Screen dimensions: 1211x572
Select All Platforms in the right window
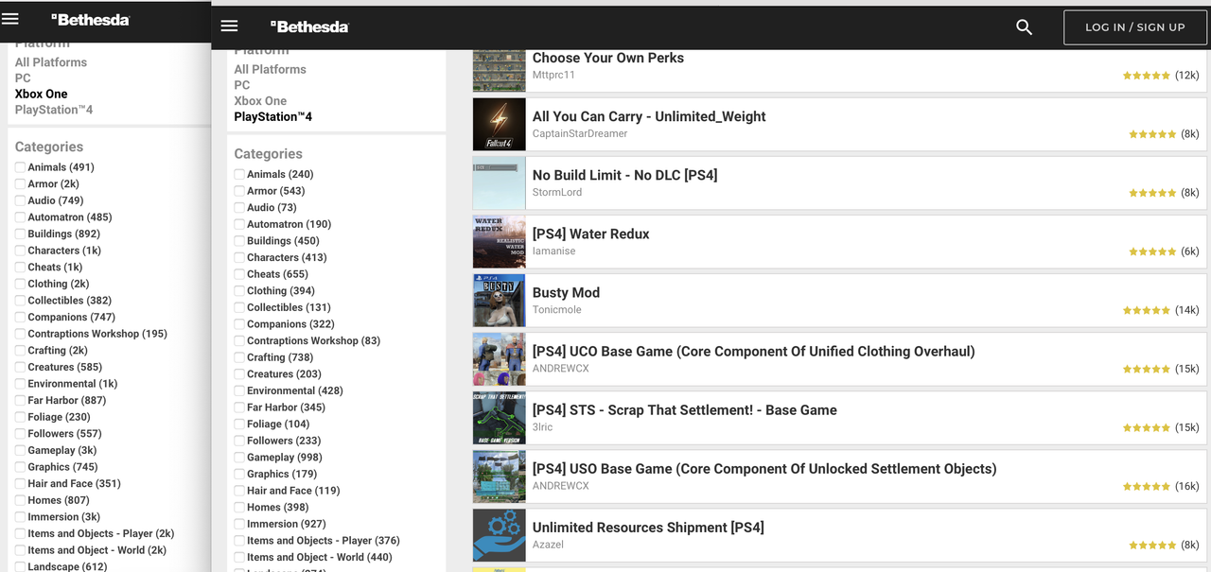point(271,69)
